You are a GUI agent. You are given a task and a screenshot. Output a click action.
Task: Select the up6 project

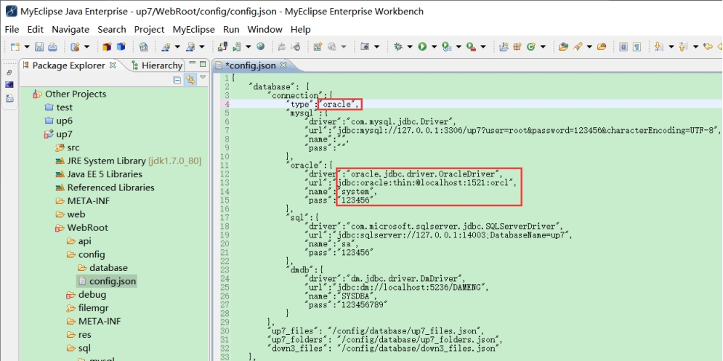(64, 121)
